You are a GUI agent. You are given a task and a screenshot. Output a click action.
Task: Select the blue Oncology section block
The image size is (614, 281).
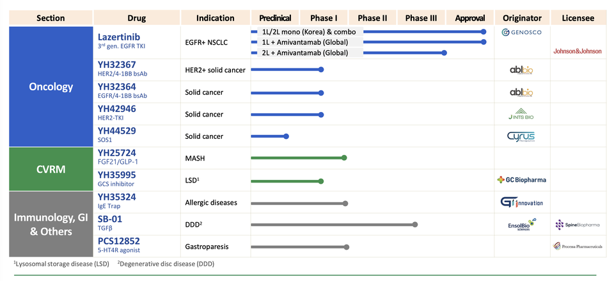[51, 87]
